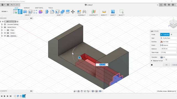The image size is (177, 99).
Task: Select the Move/Copy tool
Action: point(73,12)
